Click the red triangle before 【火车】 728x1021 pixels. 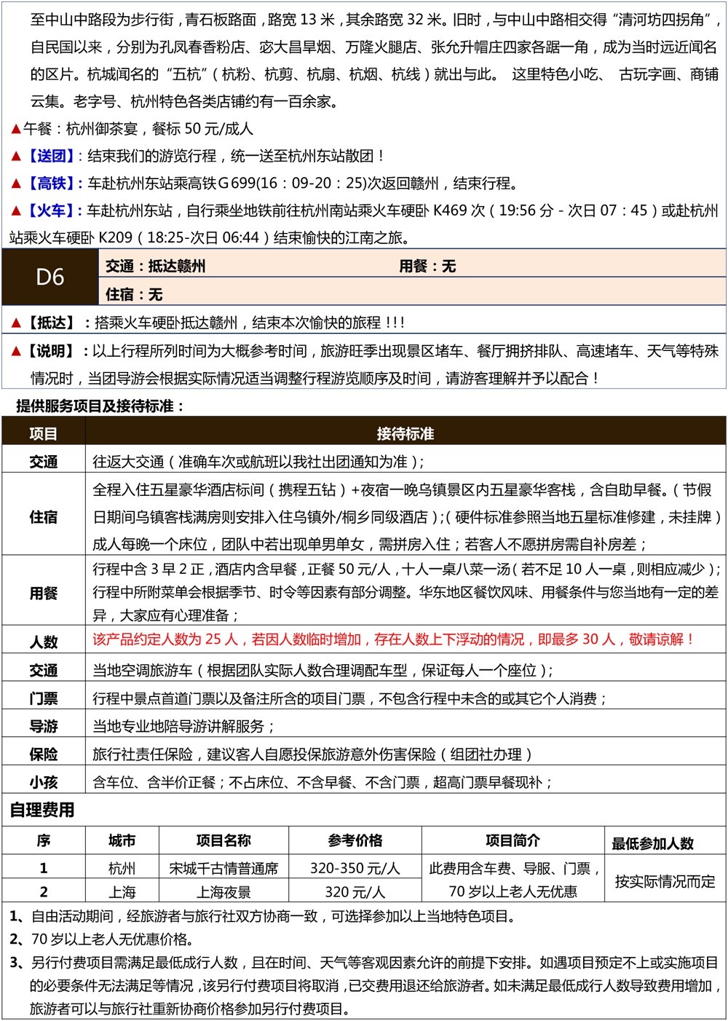pyautogui.click(x=15, y=211)
